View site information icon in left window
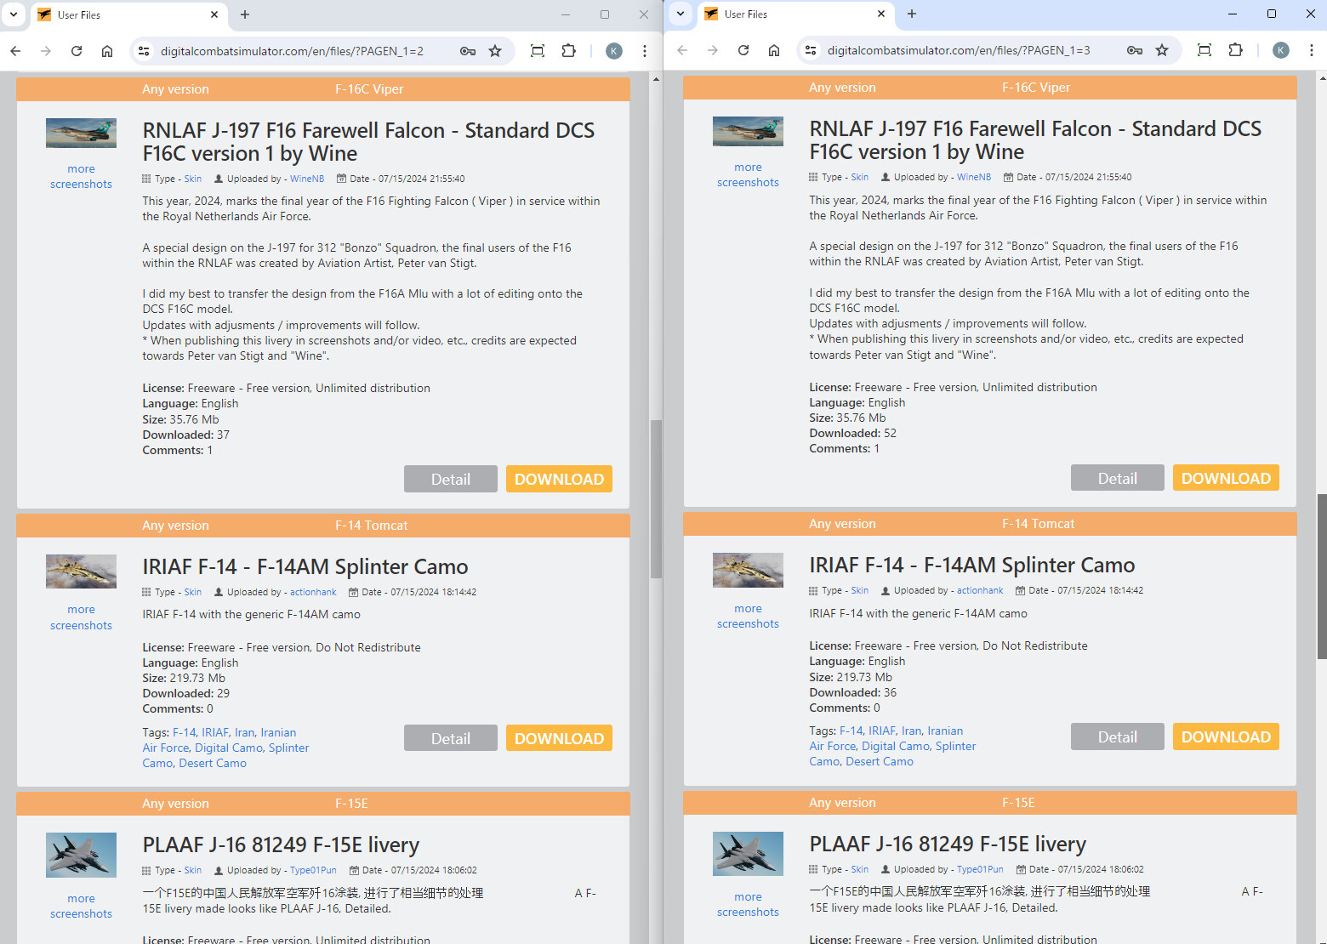This screenshot has width=1327, height=944. (144, 51)
